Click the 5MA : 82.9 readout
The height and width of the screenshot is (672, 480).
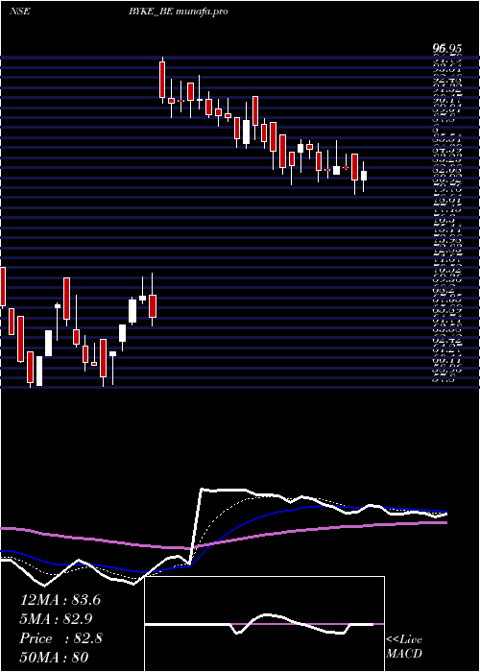point(56,619)
